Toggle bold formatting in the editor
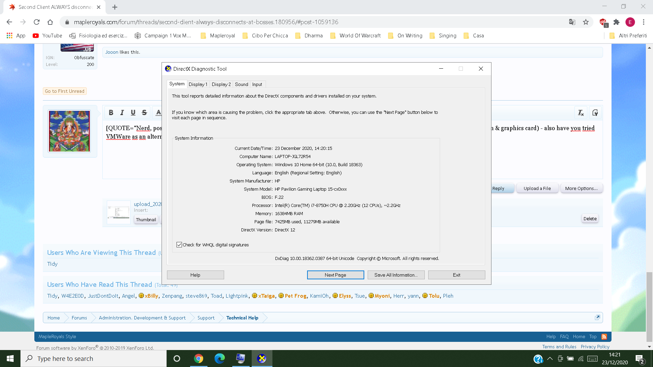This screenshot has width=653, height=367. pos(111,112)
